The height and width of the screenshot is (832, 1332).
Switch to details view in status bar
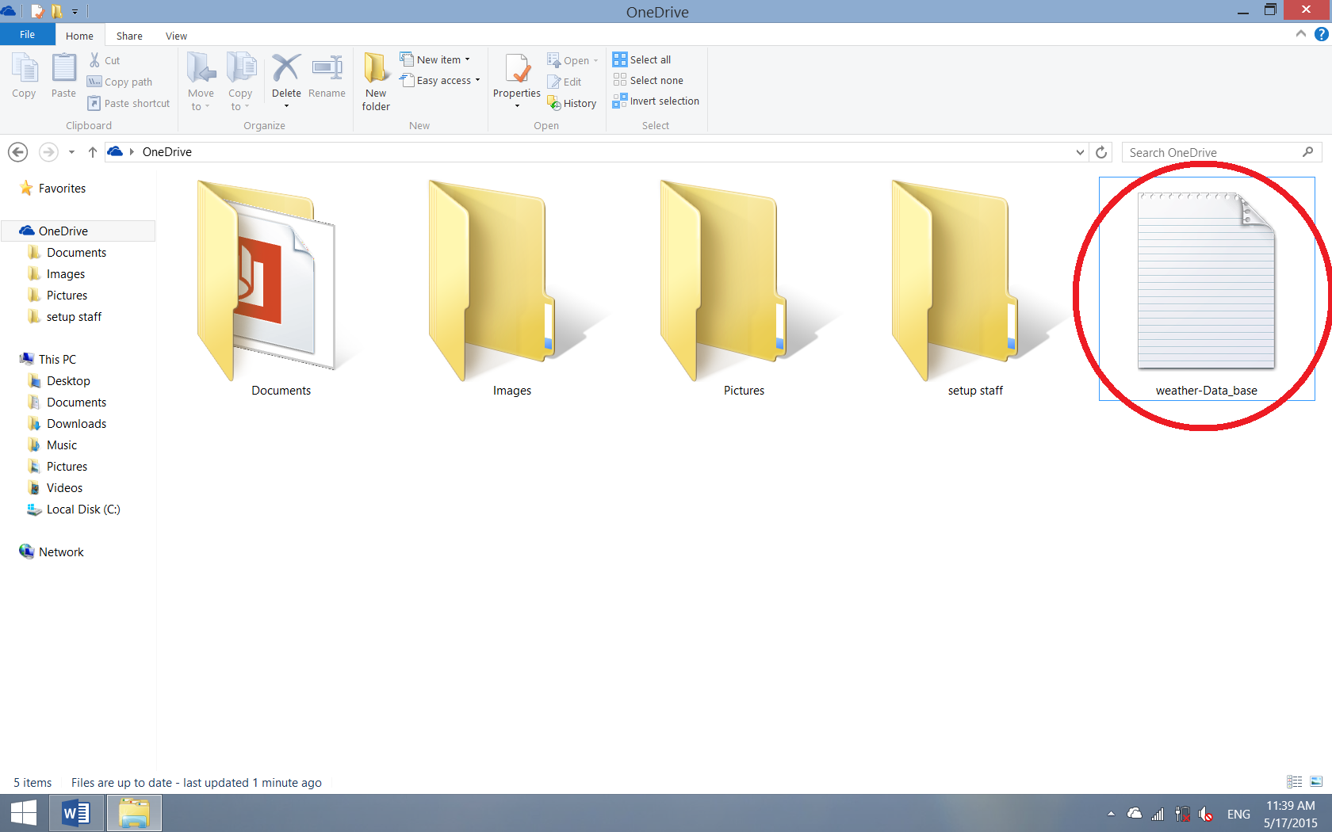tap(1295, 782)
